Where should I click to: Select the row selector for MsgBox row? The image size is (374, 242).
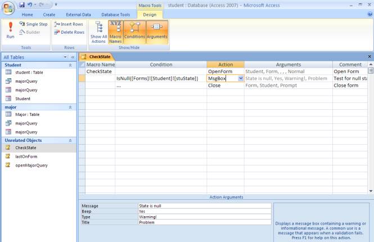(82, 78)
